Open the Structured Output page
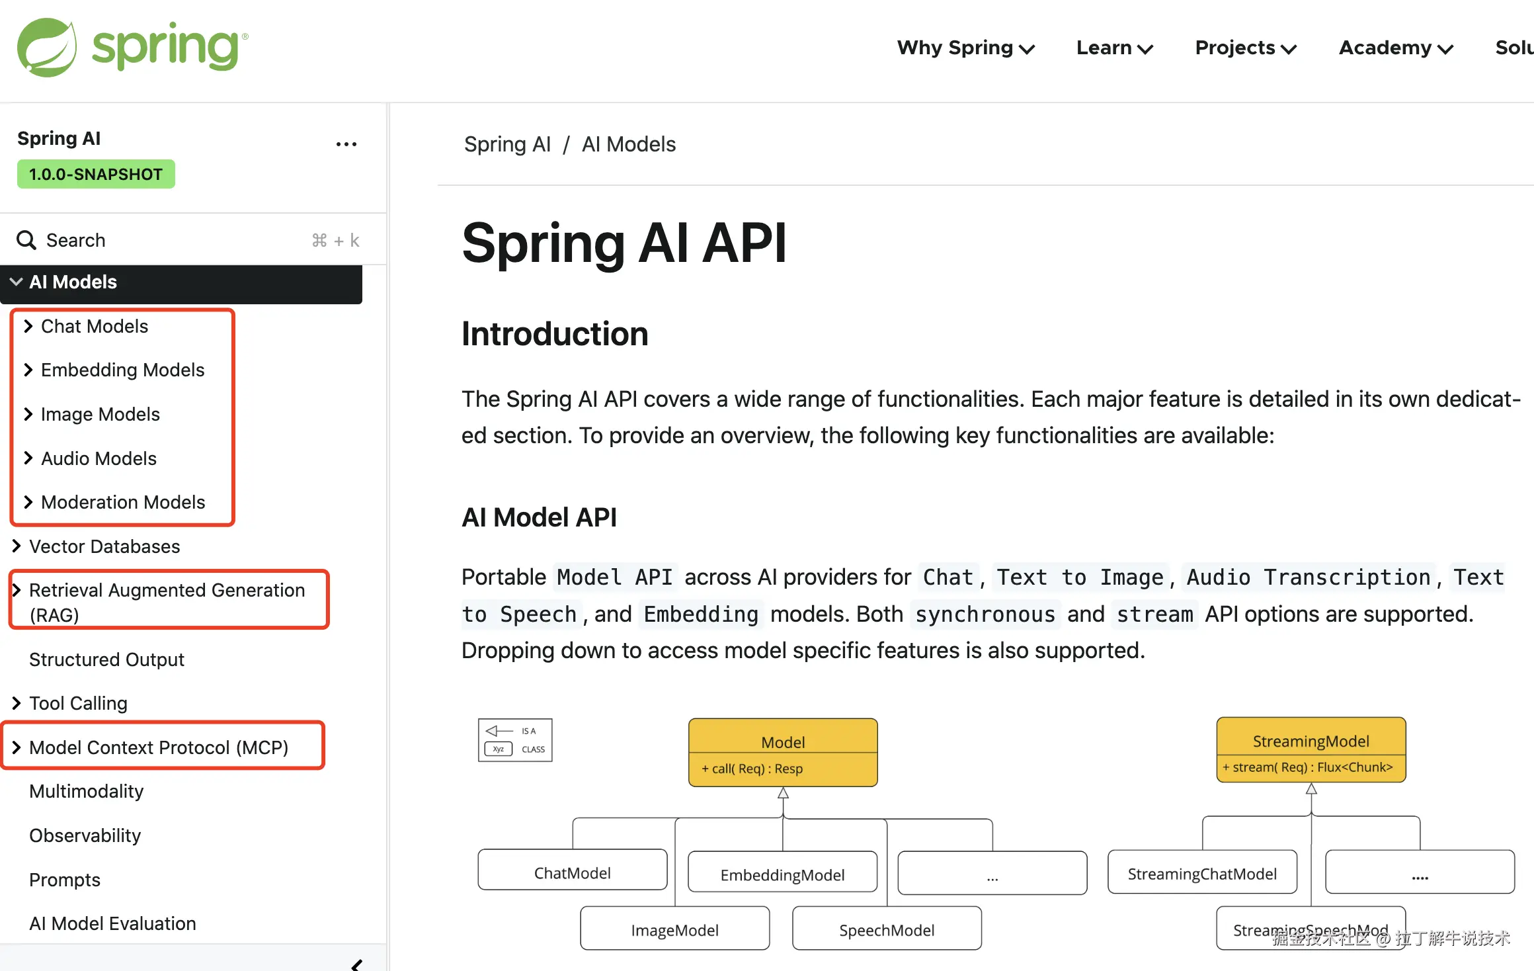Image resolution: width=1534 pixels, height=971 pixels. pos(106,659)
